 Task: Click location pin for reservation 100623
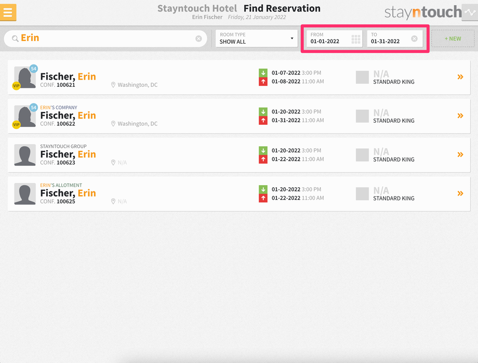coord(113,163)
